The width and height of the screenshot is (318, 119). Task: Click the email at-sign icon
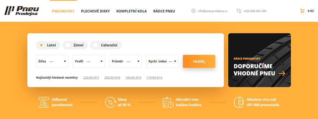[193, 11]
